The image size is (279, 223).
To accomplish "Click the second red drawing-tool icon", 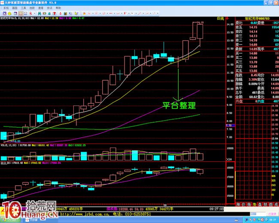I will tap(96, 13).
